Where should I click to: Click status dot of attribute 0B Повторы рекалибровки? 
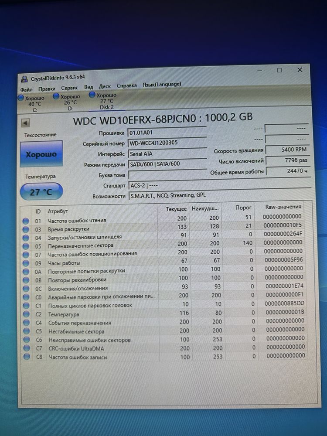point(26,280)
